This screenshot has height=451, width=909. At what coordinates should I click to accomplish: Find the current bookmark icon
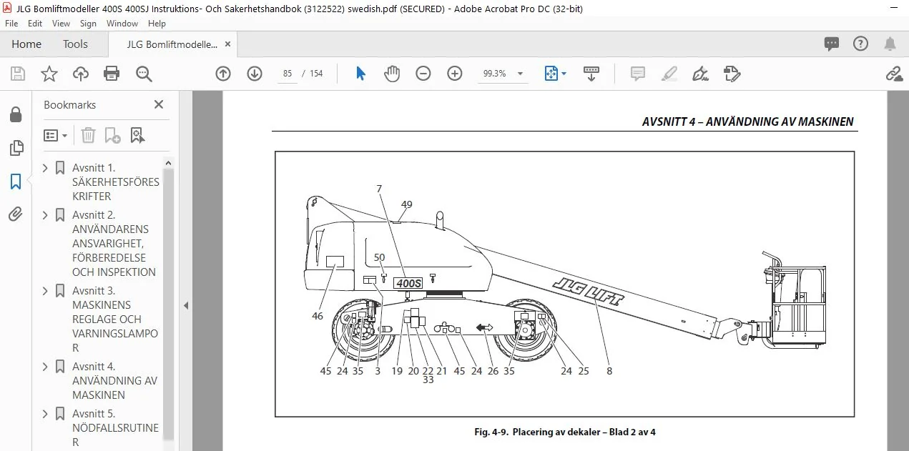point(137,135)
